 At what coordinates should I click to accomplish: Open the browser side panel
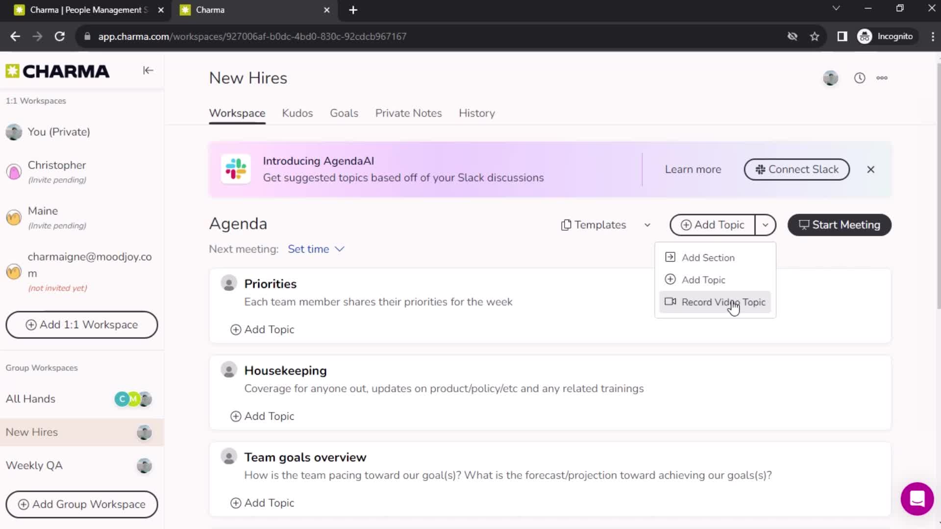(842, 36)
